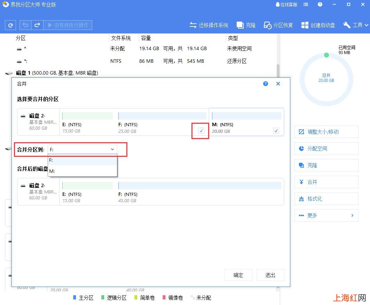Click the redo arrow button

pos(37,25)
